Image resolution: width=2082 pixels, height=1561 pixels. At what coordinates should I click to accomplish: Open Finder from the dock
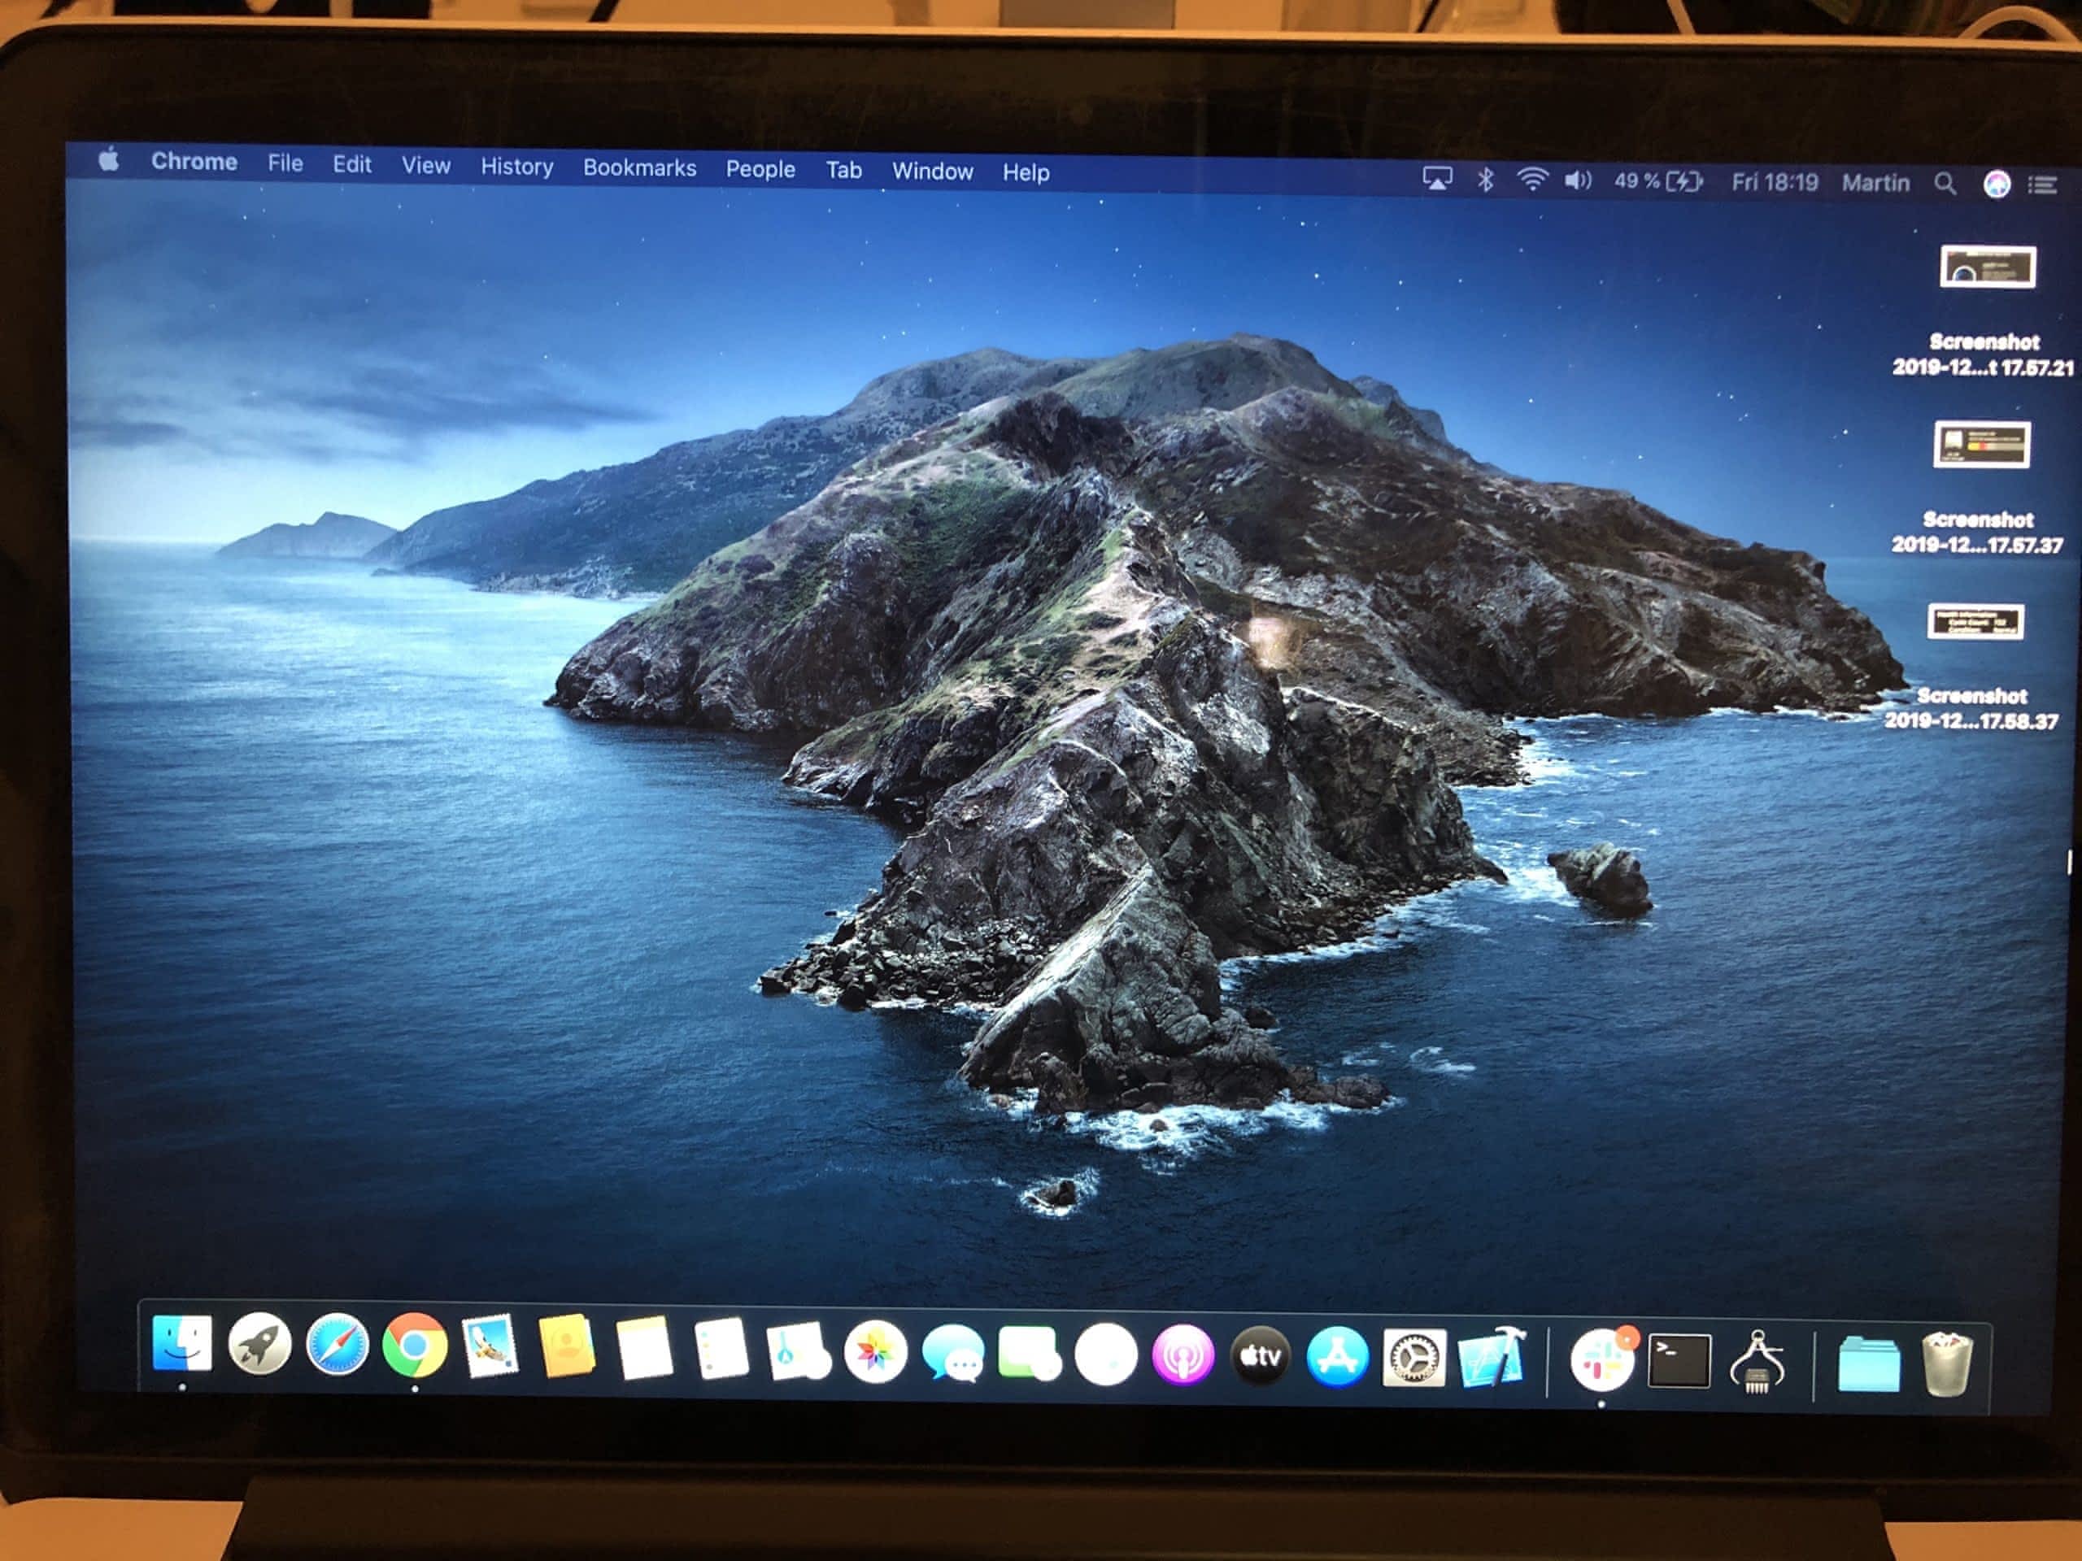[x=181, y=1344]
